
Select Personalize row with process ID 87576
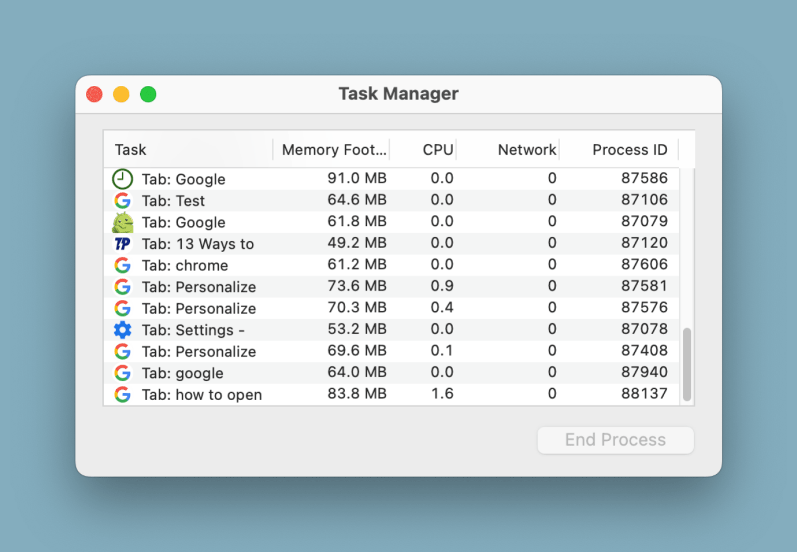click(198, 308)
